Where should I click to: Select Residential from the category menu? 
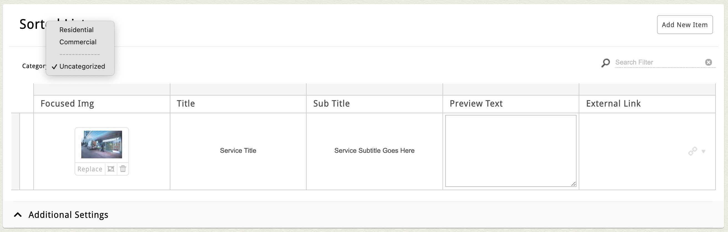click(76, 30)
